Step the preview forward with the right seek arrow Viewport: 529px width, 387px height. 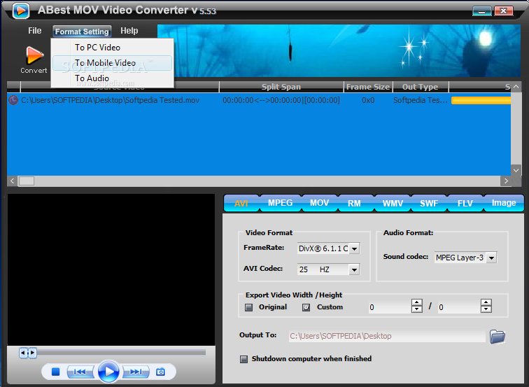(32, 353)
